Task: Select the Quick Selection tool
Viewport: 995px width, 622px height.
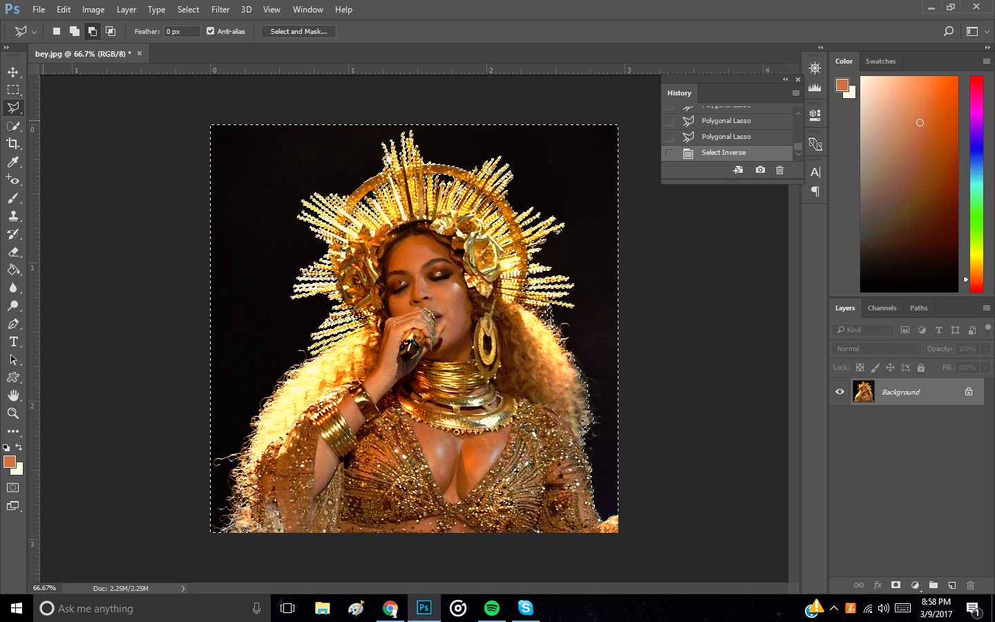Action: click(x=13, y=126)
